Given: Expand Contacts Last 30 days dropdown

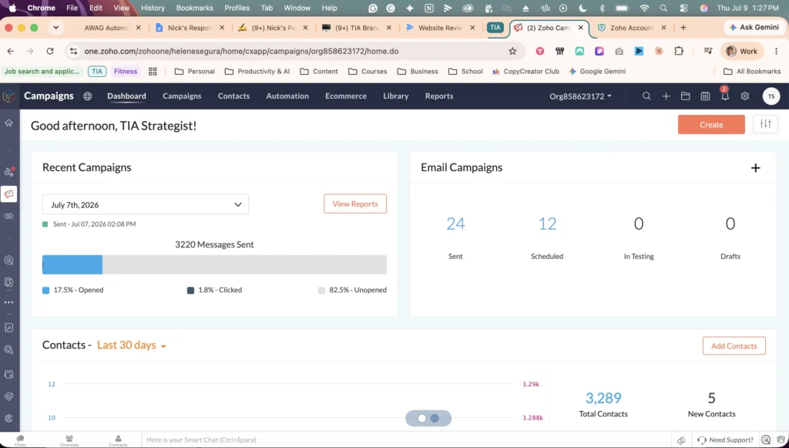Looking at the screenshot, I should coord(132,345).
